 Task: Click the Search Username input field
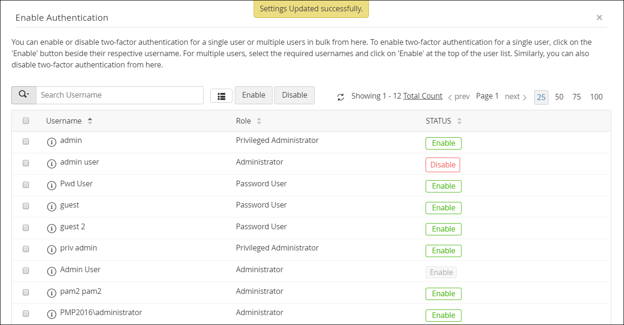point(120,95)
